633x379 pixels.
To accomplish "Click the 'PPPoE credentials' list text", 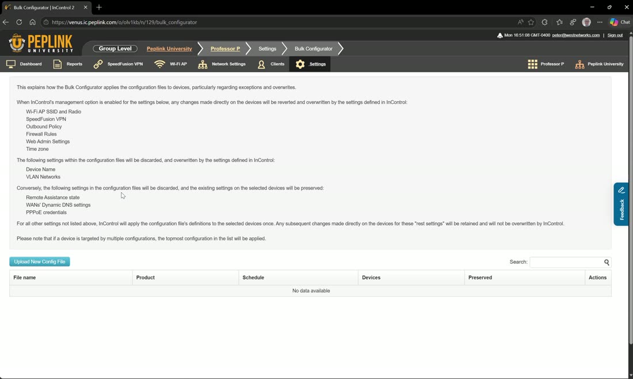I will click(46, 212).
